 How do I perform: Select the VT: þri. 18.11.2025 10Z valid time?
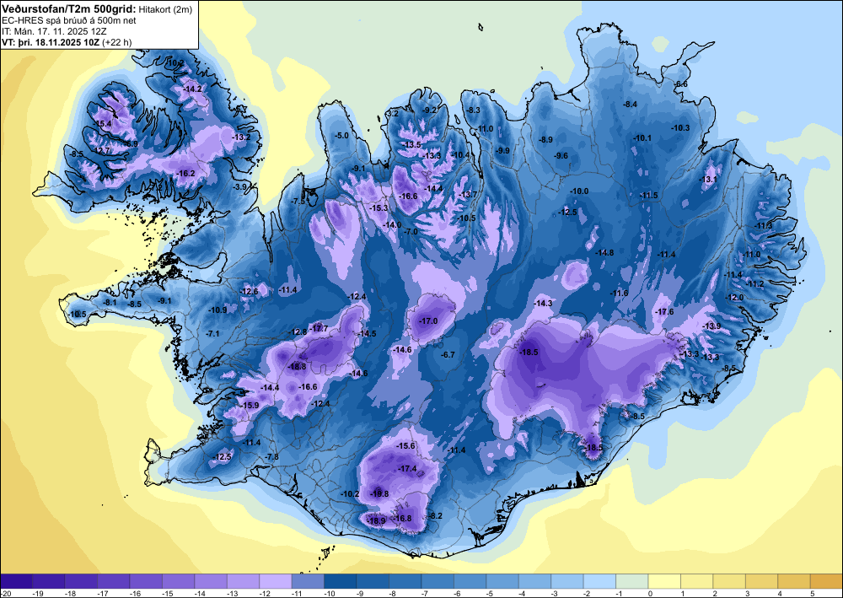51,42
